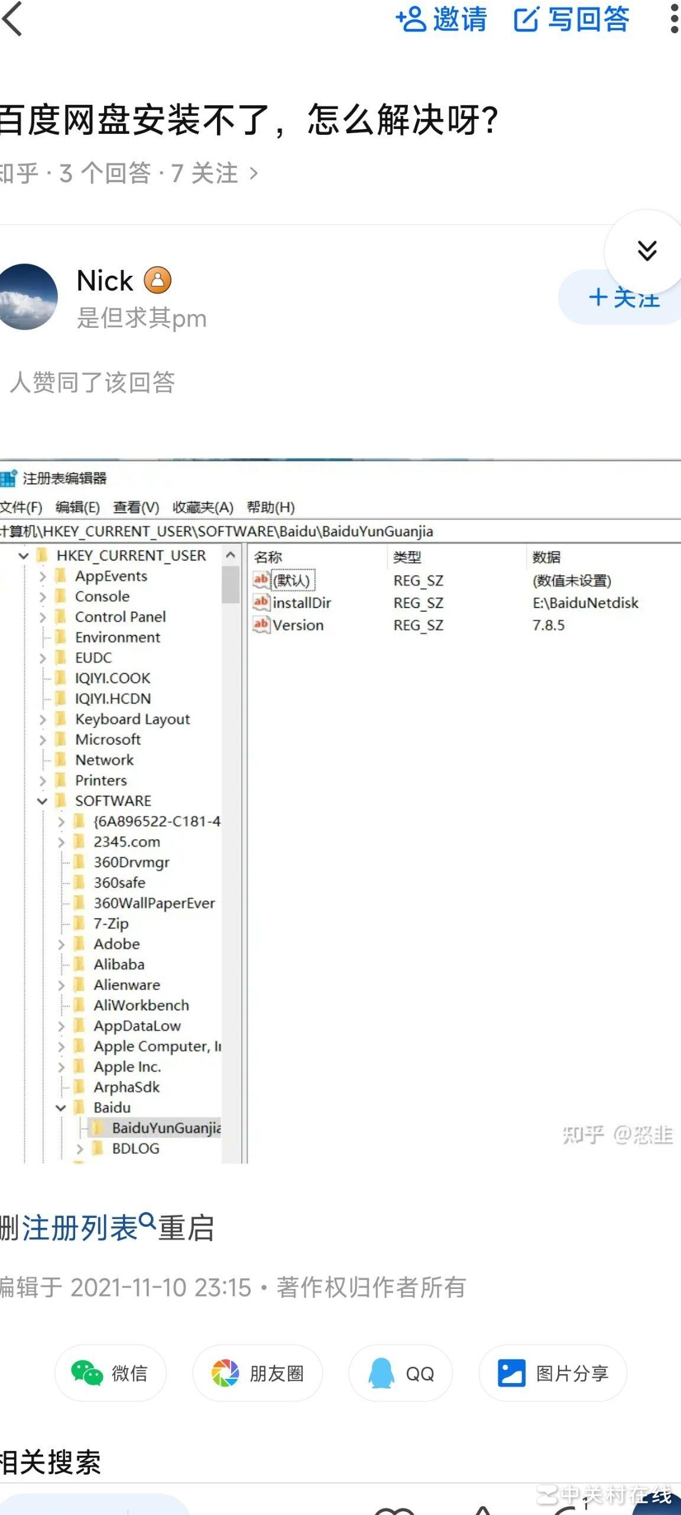Screen dimensions: 681x1515
Task: Follow the author with 关注 button
Action: [620, 298]
